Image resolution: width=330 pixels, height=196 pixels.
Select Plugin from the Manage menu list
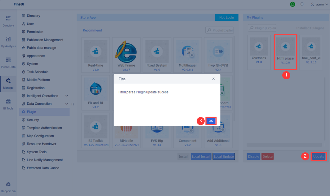point(31,112)
